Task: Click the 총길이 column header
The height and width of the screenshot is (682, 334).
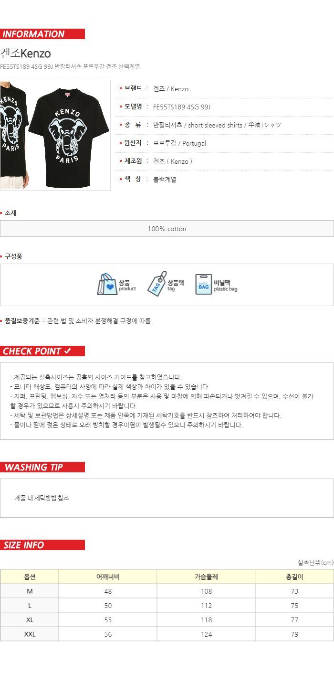Action: coord(294,576)
